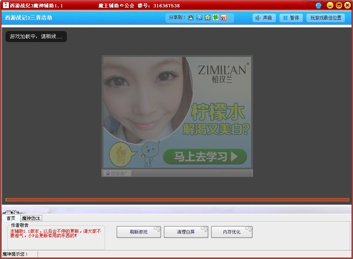Minimize the window with yellow button
The width and height of the screenshot is (353, 259).
(330, 6)
